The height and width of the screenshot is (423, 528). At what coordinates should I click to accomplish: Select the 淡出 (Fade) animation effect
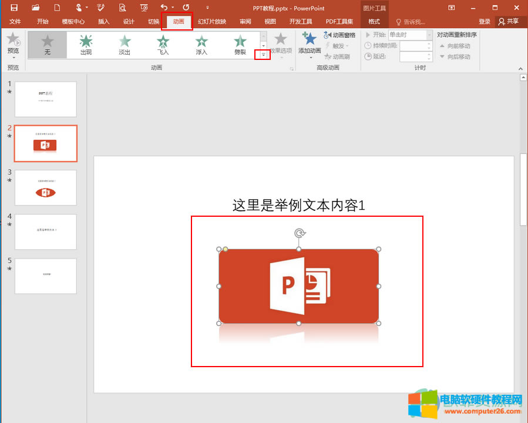pos(124,45)
